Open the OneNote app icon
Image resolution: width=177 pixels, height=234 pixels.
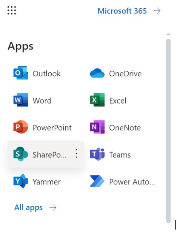click(x=97, y=127)
